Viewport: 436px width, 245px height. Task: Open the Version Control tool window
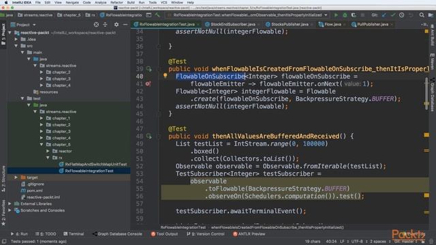click(206, 234)
